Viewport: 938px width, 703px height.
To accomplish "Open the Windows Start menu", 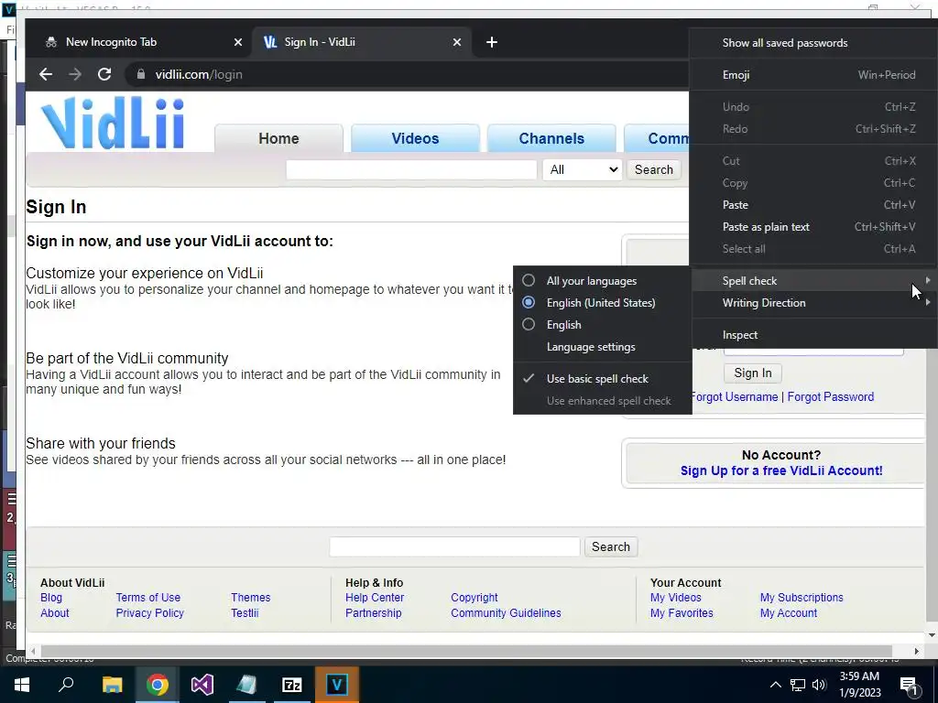I will click(x=22, y=685).
